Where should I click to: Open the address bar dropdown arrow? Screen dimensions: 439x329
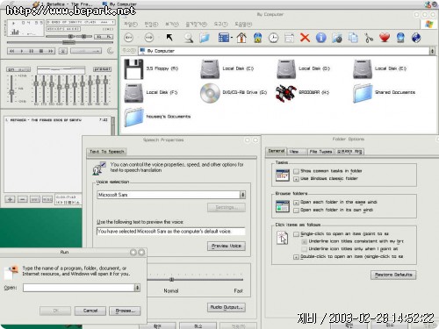click(x=432, y=51)
